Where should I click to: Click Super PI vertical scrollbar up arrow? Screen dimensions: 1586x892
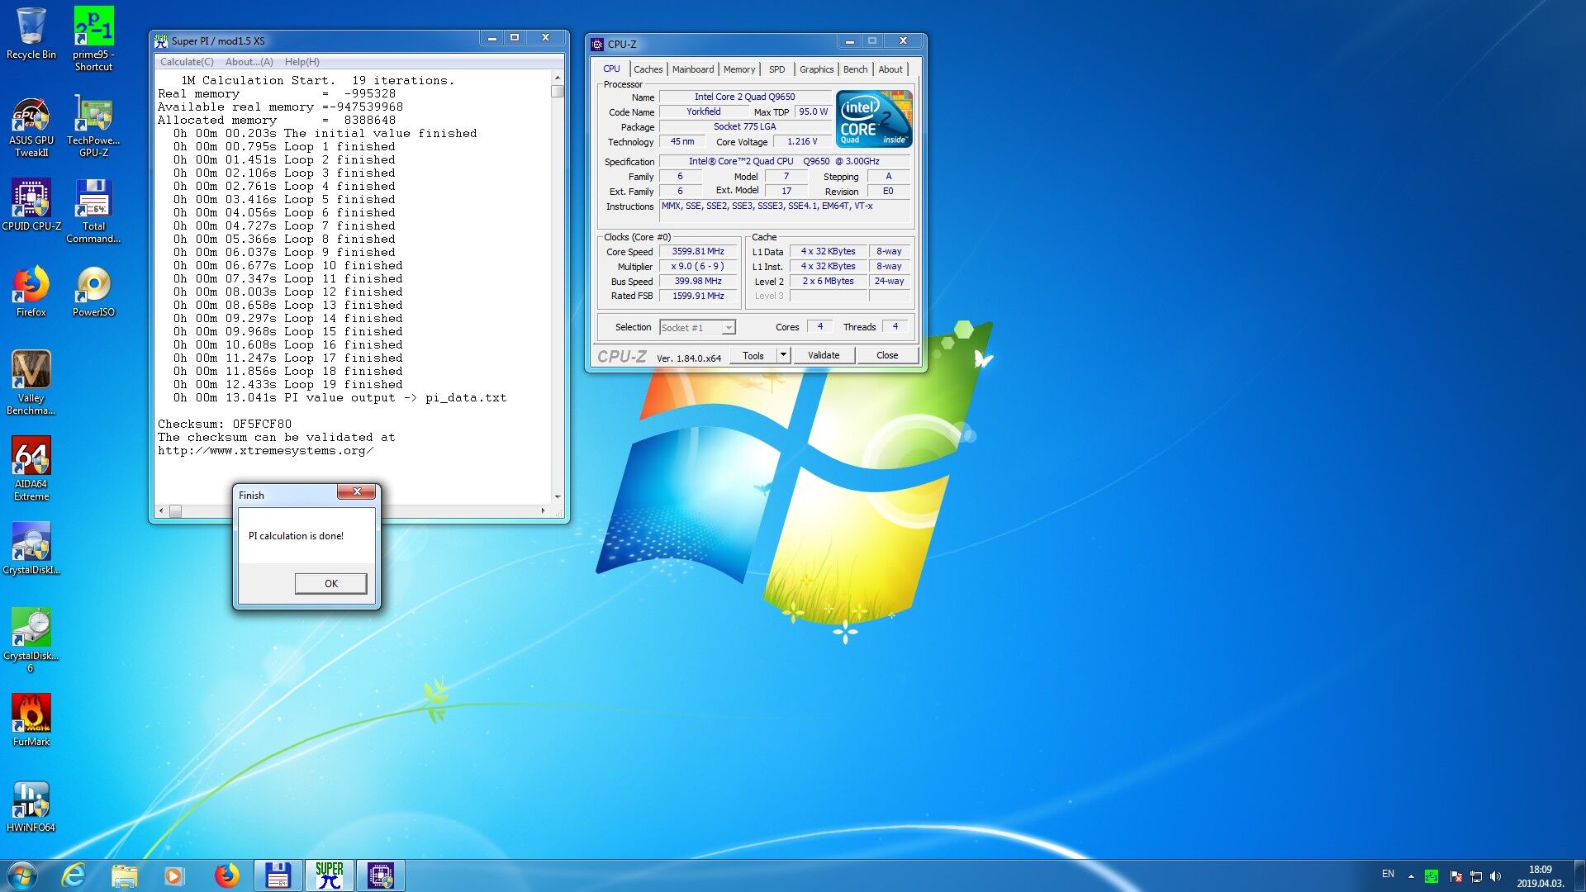558,78
